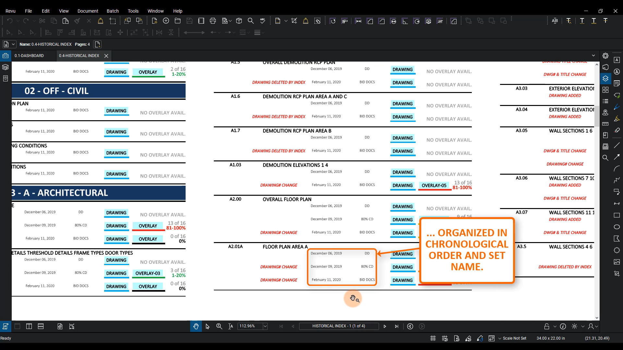
Task: Expand the tab list chevron
Action: pos(593,55)
